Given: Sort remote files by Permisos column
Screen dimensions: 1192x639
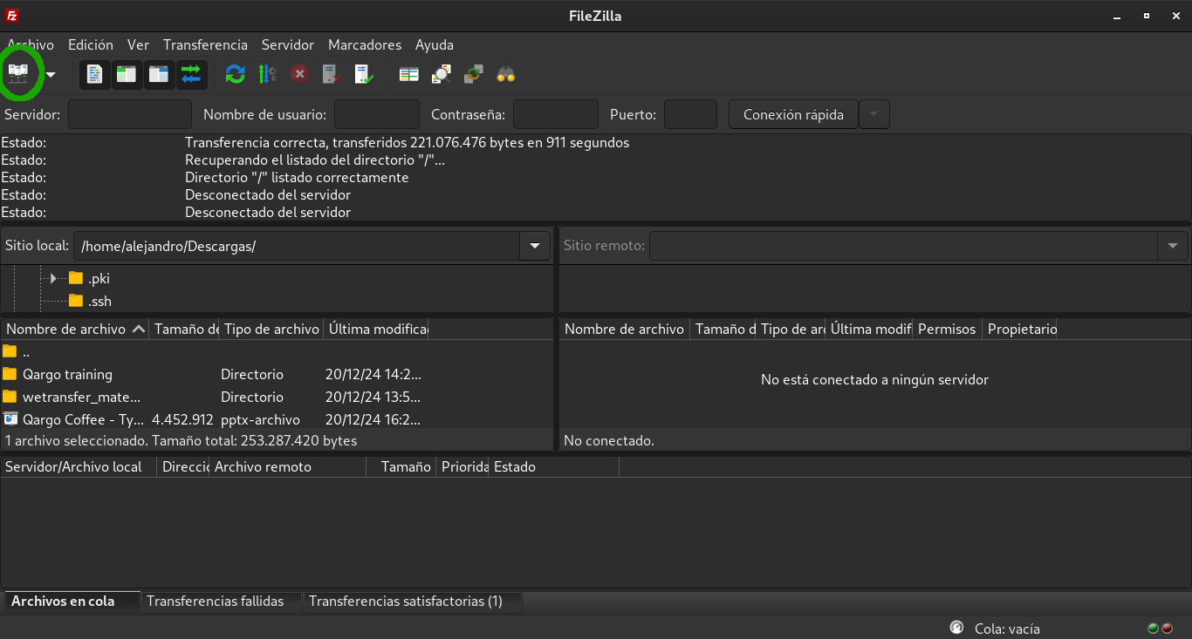Looking at the screenshot, I should point(948,329).
